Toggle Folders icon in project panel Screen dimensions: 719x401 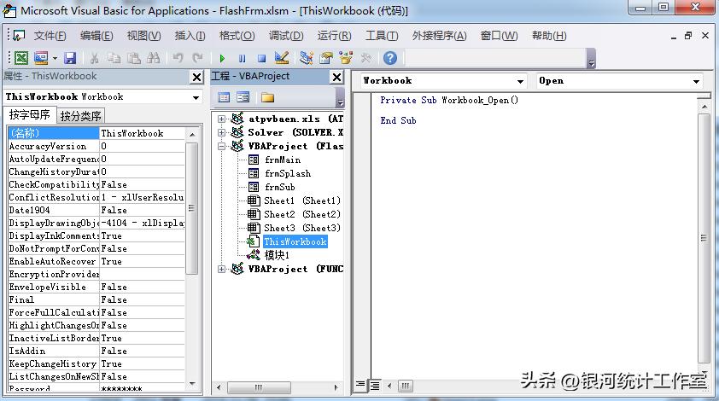(267, 97)
